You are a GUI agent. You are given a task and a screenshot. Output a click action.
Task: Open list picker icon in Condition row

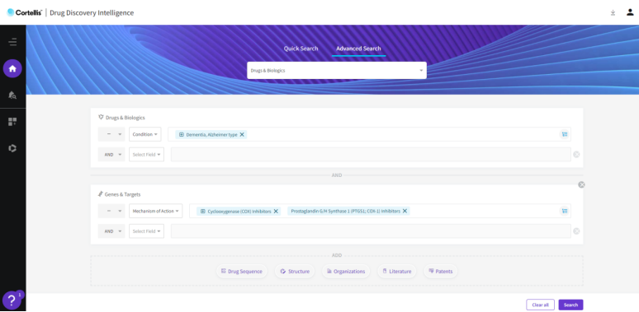click(565, 134)
